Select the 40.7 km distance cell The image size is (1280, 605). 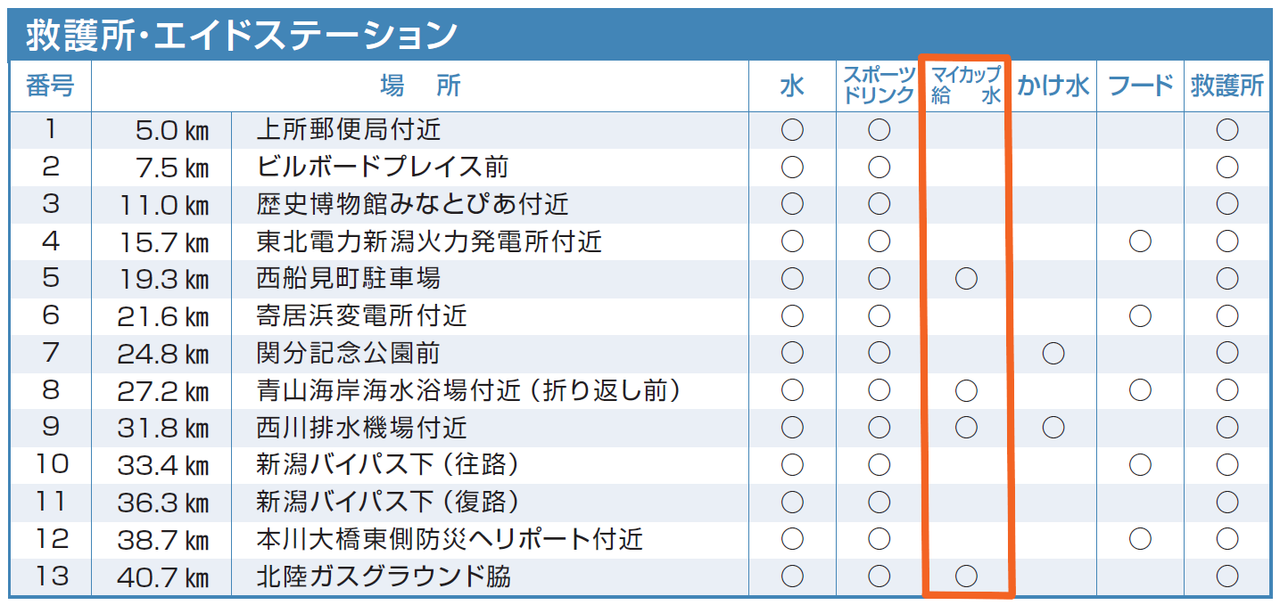163,577
